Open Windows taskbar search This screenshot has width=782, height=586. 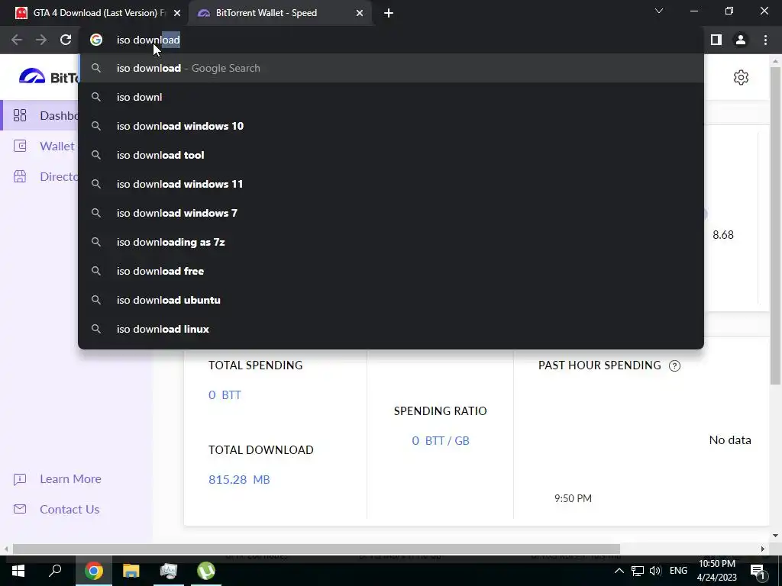pyautogui.click(x=55, y=571)
